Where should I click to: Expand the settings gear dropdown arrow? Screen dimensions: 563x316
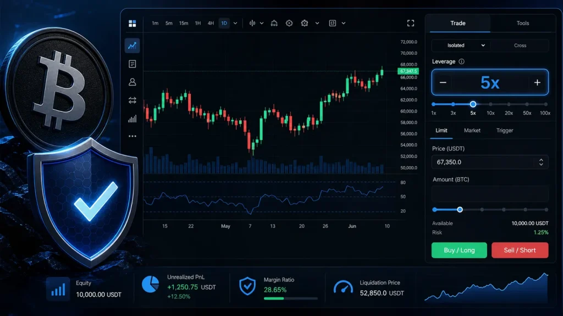click(317, 23)
